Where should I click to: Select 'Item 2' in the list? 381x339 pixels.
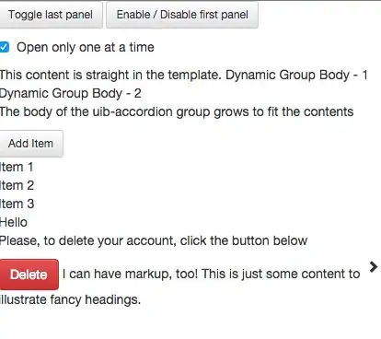pos(17,186)
